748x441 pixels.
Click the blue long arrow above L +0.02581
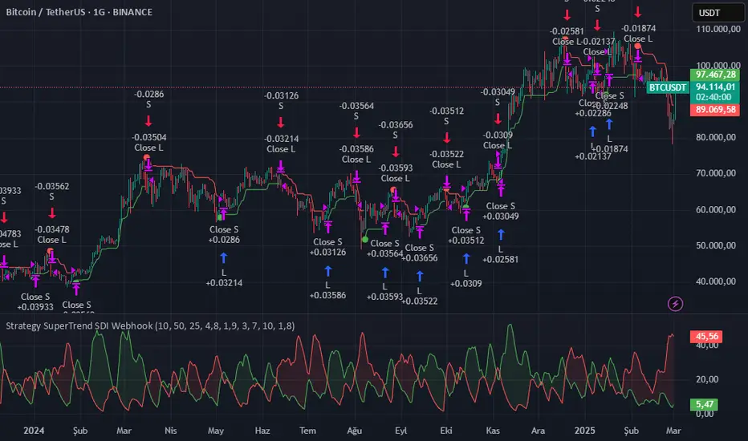point(501,235)
